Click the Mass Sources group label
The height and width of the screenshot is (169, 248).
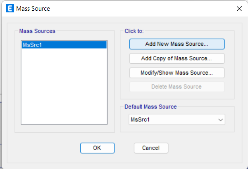pyautogui.click(x=37, y=31)
